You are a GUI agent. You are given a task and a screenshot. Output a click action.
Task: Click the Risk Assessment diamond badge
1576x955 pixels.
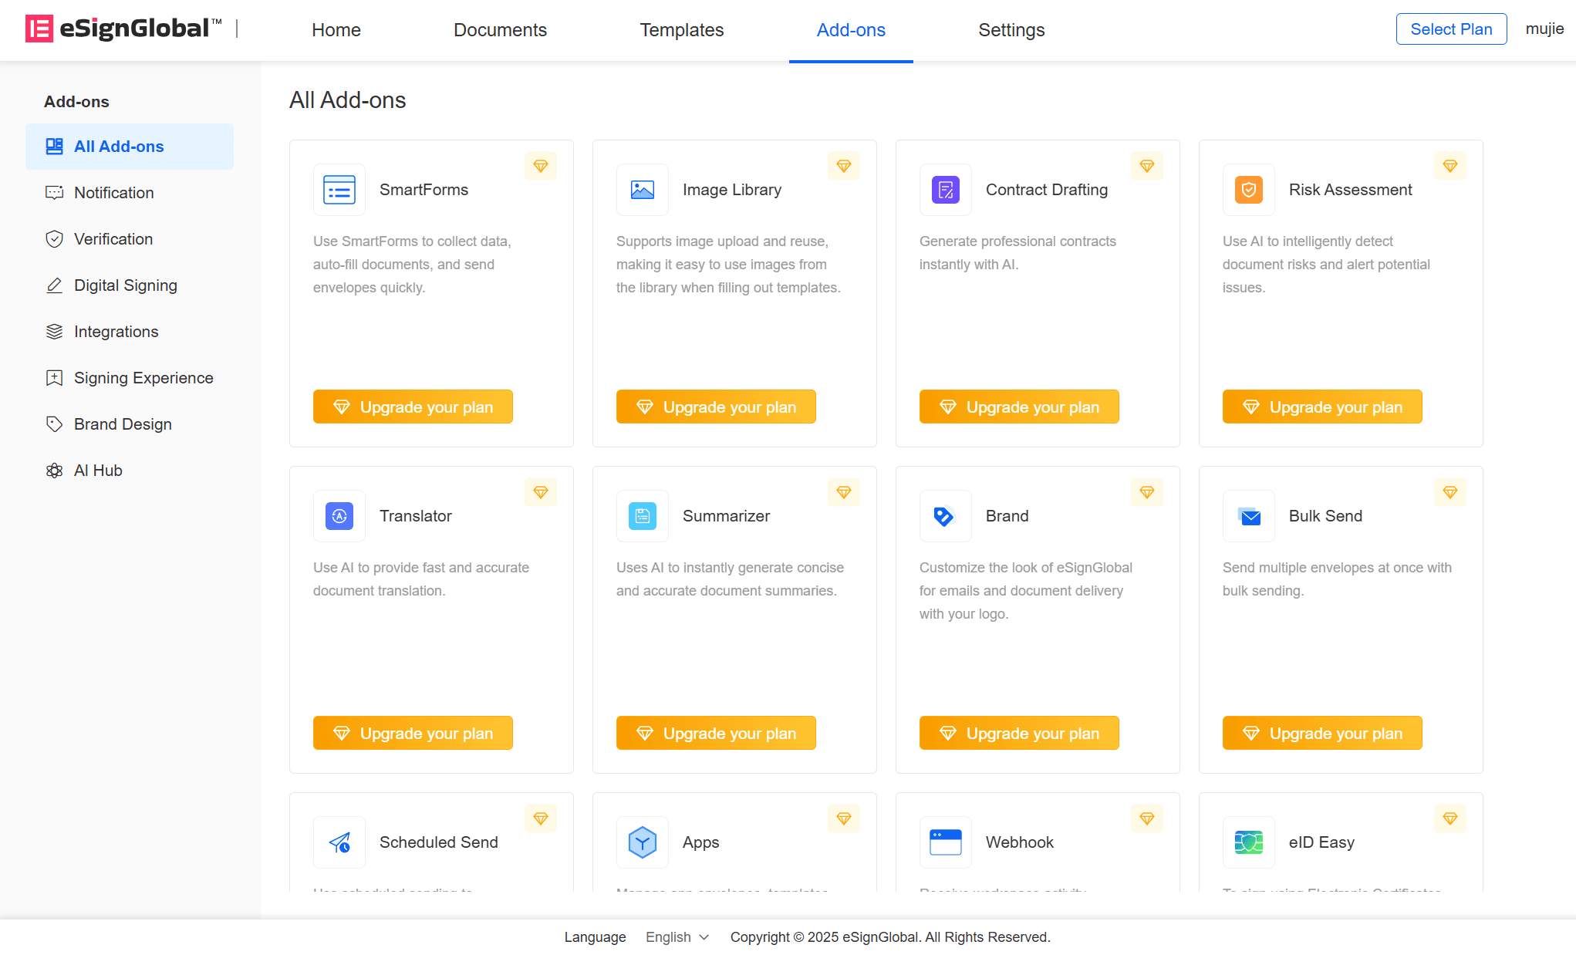1450,166
